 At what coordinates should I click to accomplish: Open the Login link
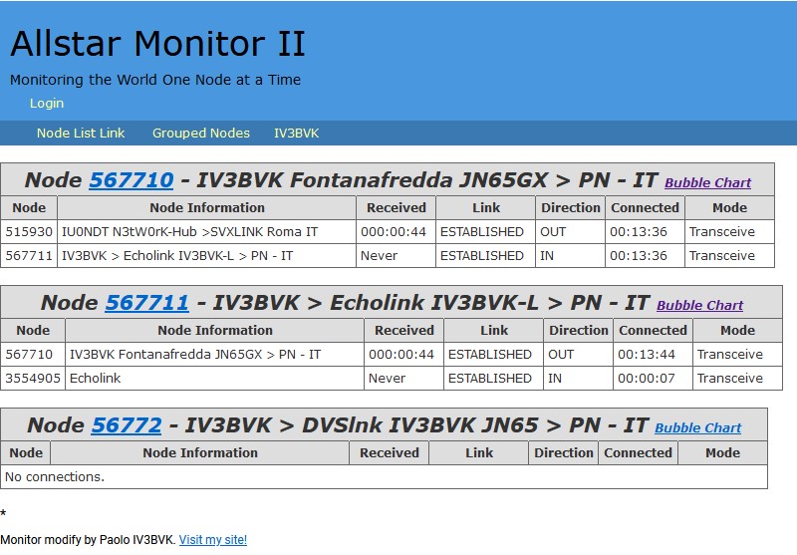tap(47, 104)
